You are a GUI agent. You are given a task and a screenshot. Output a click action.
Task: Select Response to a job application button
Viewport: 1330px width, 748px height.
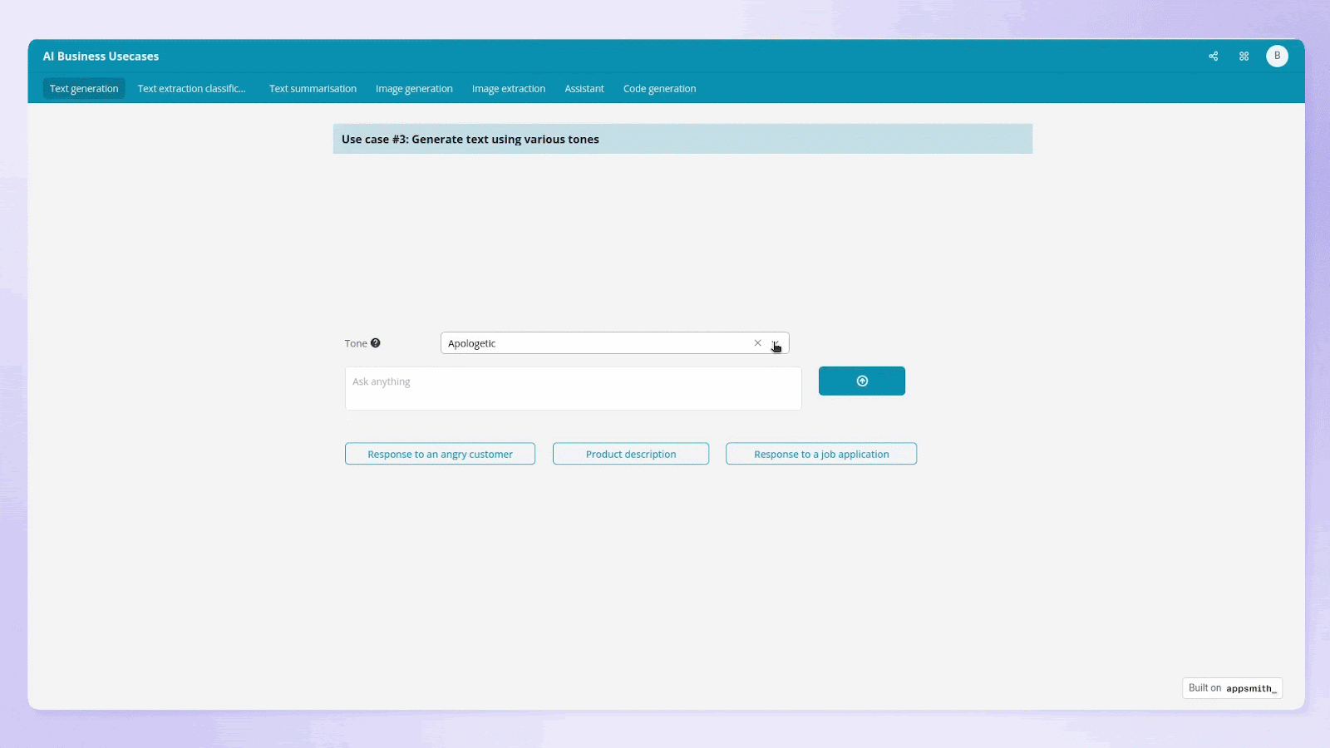[820, 454]
